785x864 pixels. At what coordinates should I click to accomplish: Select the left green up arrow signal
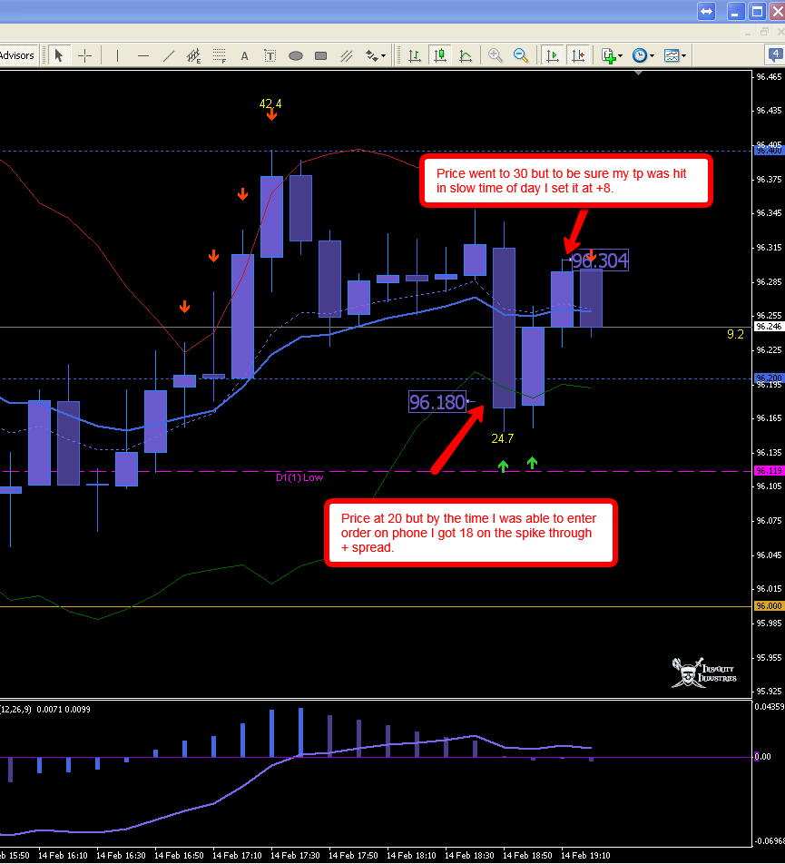click(503, 466)
